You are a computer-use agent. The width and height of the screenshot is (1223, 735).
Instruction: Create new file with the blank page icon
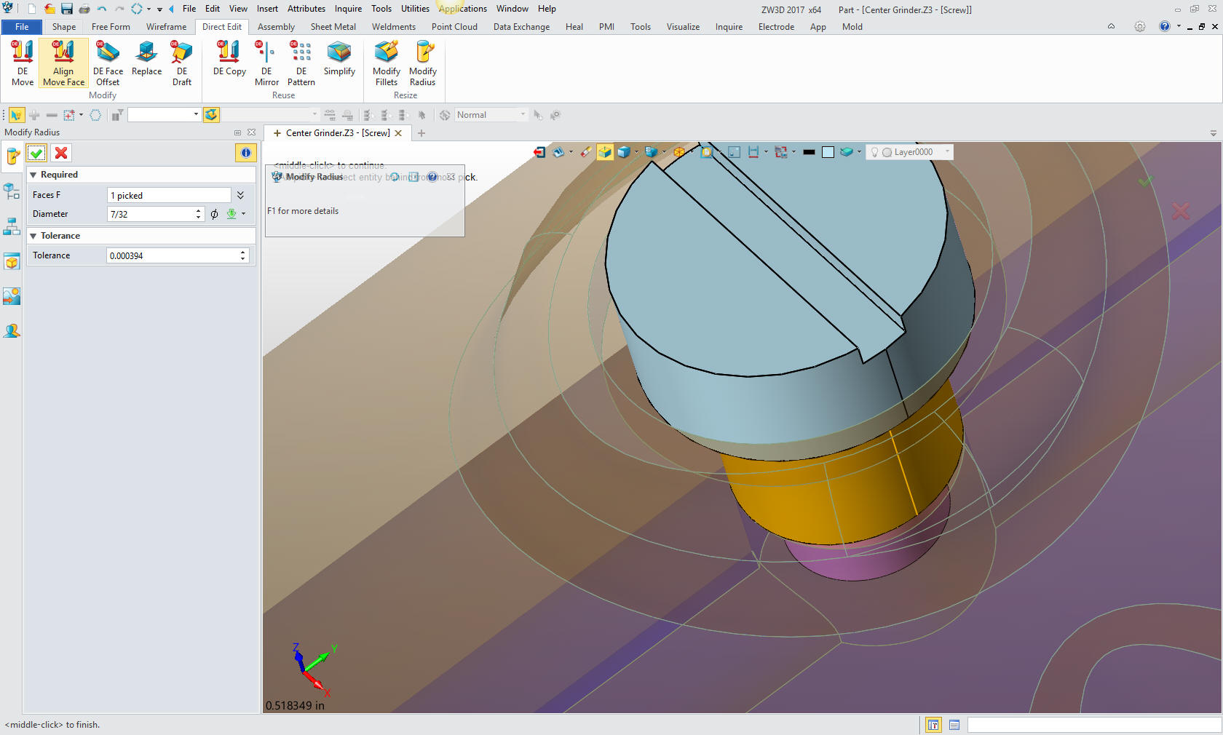(x=31, y=9)
